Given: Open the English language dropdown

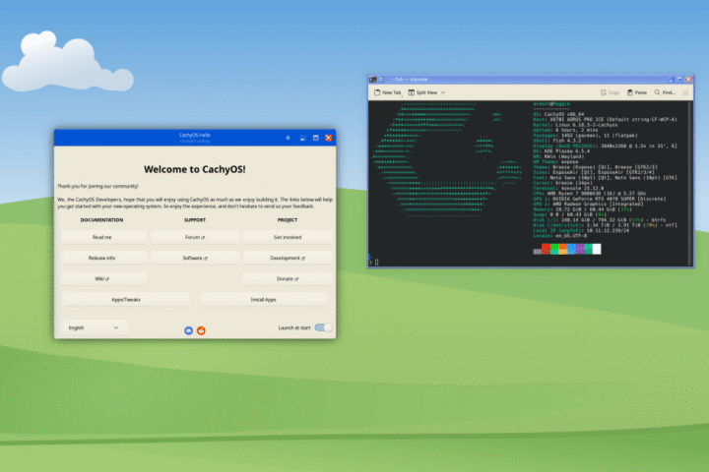Looking at the screenshot, I should pos(94,327).
